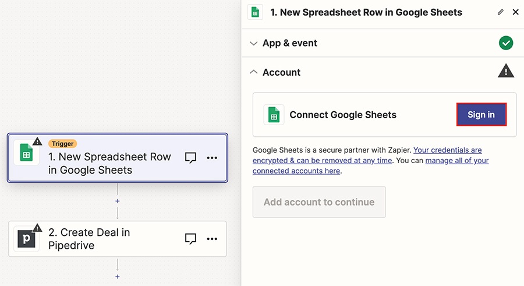Click the warning triangle beside Account
Screen dimensions: 524x286
506,71
